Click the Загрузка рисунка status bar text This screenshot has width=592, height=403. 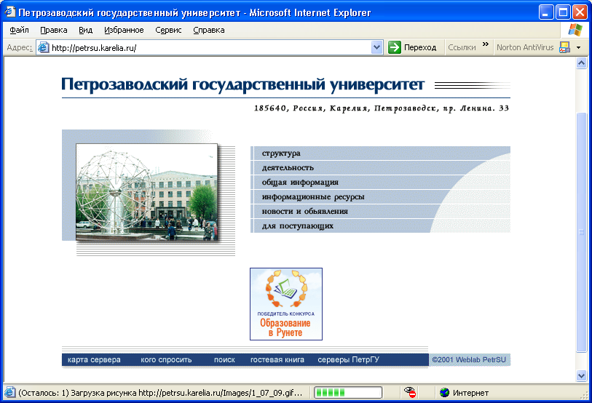pyautogui.click(x=160, y=393)
